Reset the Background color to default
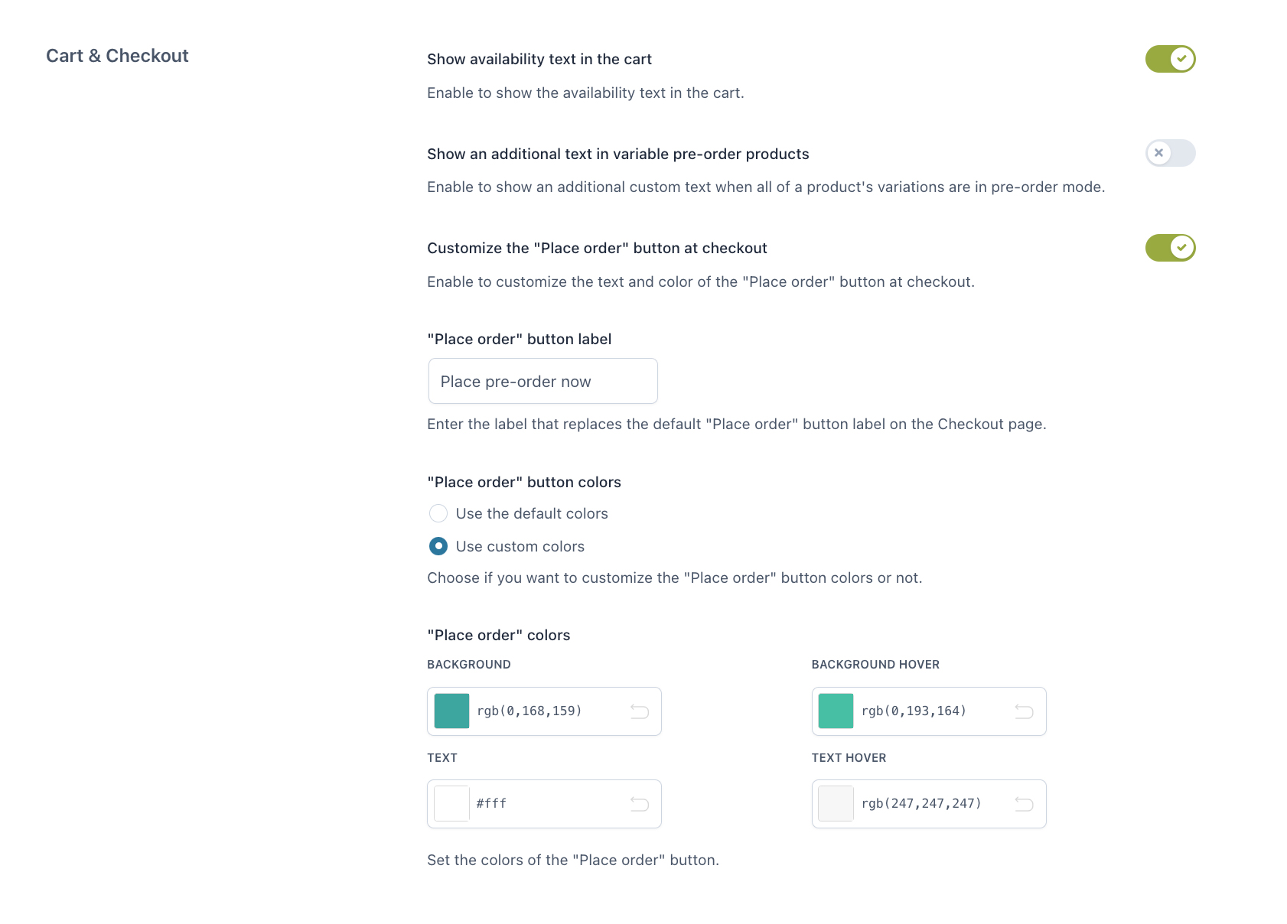The height and width of the screenshot is (924, 1287). click(x=640, y=711)
